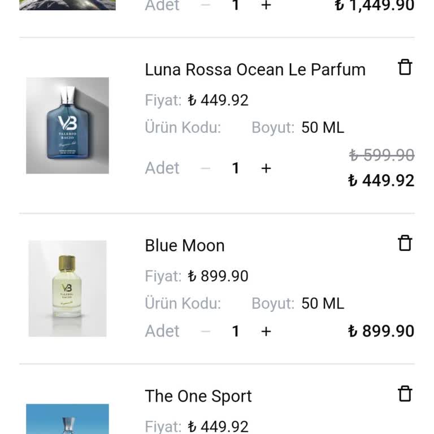Viewport: 434px width, 434px height.
Task: View The One Sport product image
Action: tap(67, 419)
